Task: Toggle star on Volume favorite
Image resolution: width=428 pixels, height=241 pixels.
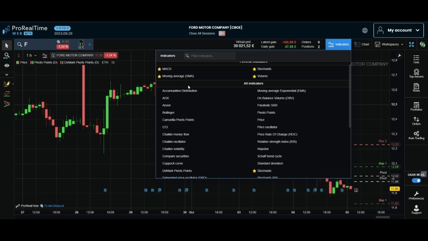Action: [254, 76]
